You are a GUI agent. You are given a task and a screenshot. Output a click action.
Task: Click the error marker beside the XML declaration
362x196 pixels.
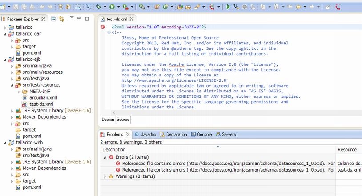point(103,27)
